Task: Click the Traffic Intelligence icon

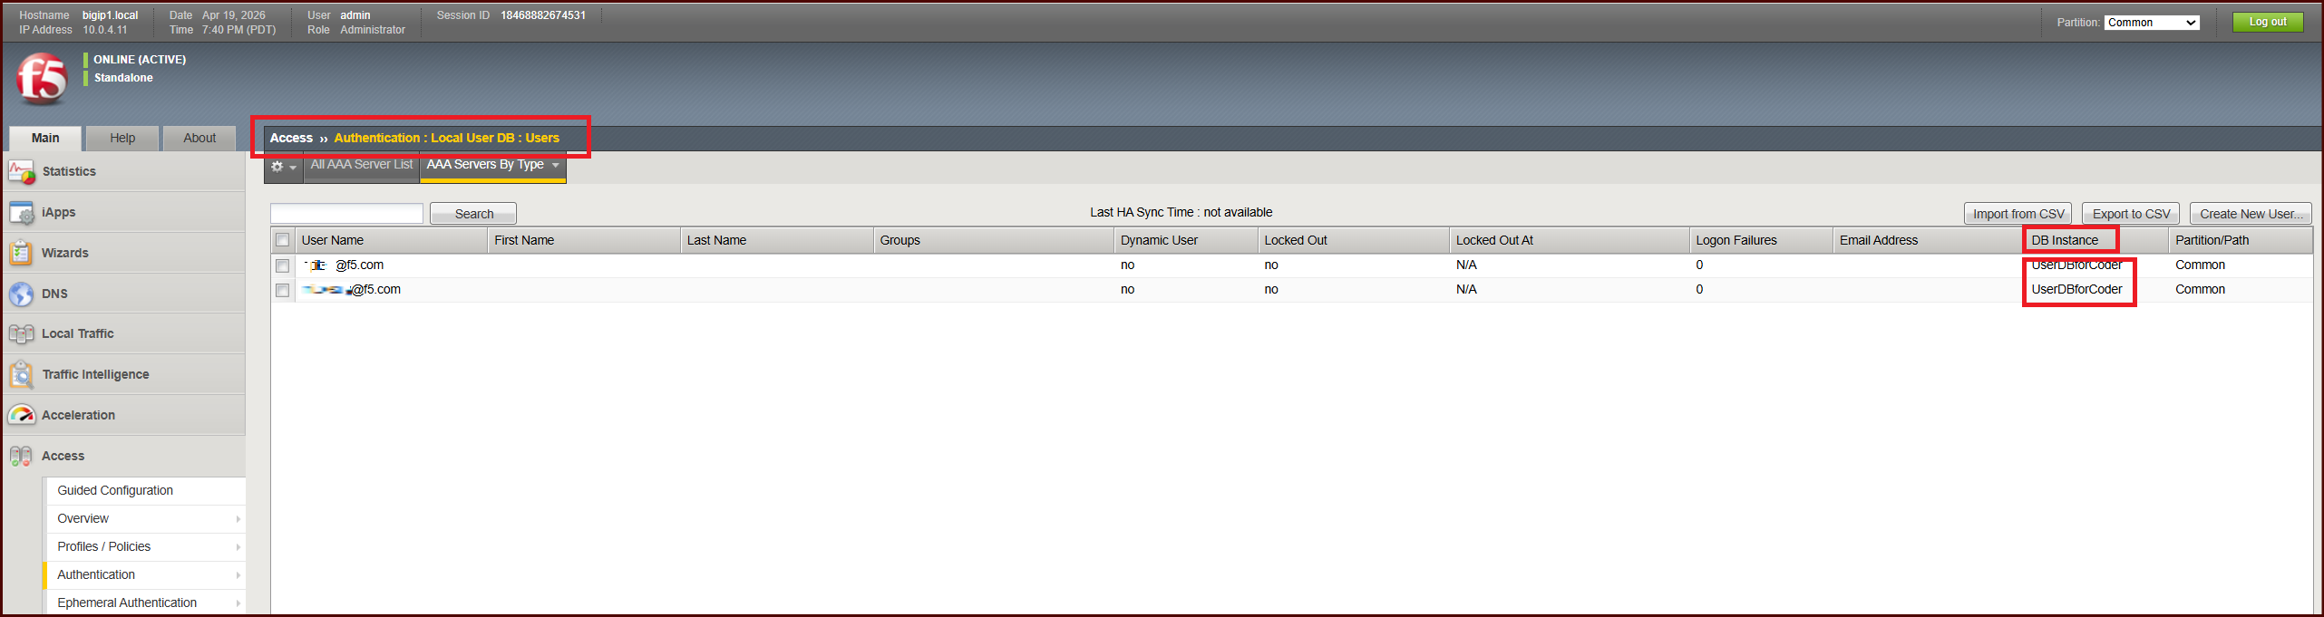Action: (22, 374)
